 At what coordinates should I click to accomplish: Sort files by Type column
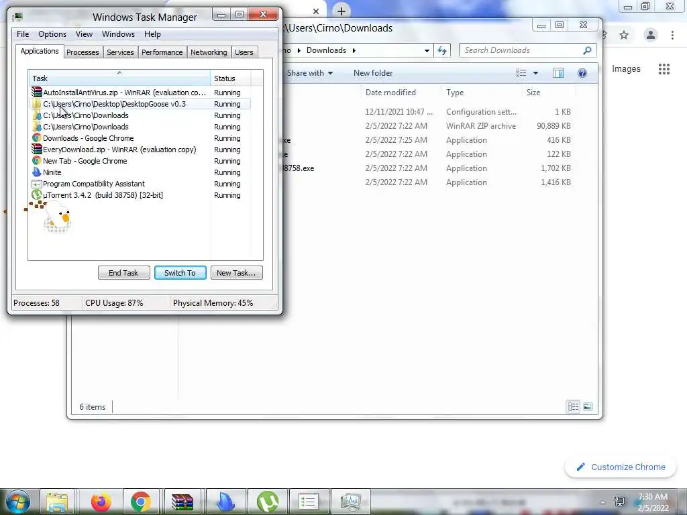[482, 93]
